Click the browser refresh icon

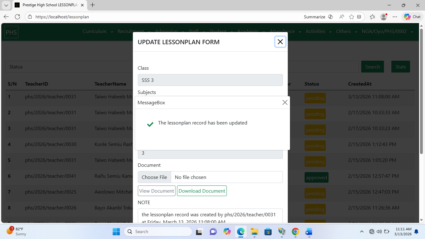tap(17, 17)
